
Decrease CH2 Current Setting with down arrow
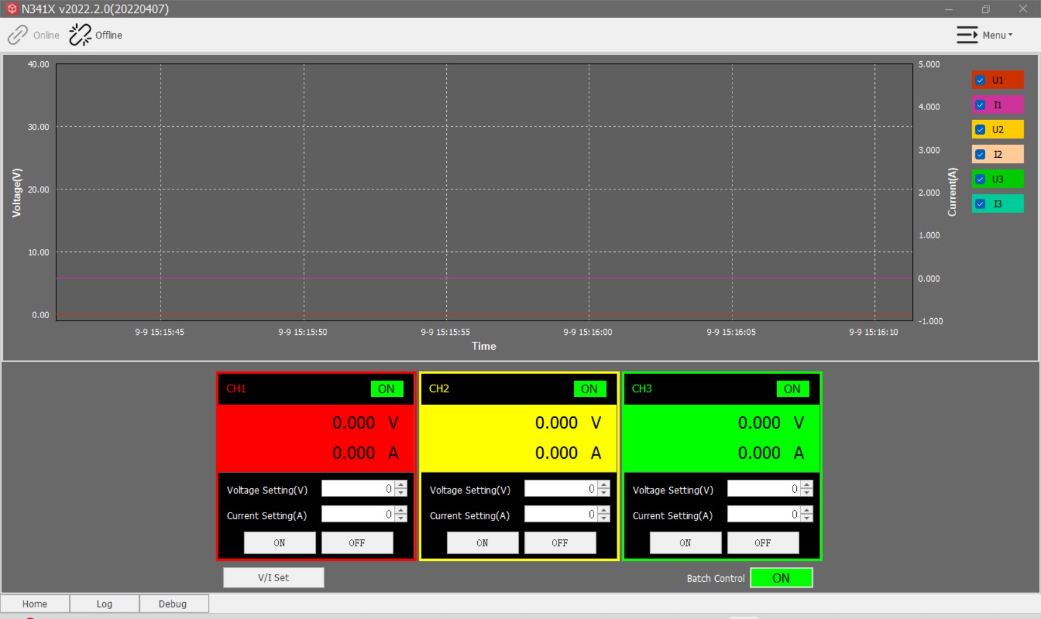604,518
